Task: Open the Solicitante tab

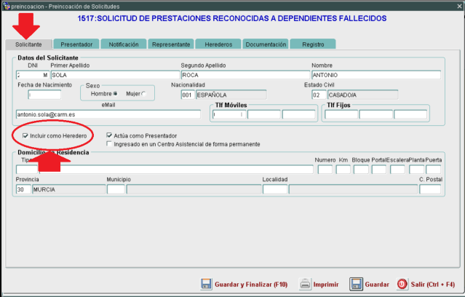Action: 28,44
